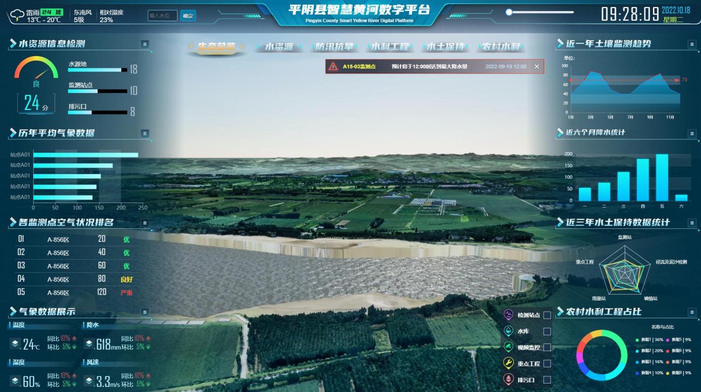The height and width of the screenshot is (392, 701).
Task: Click the chevron icon before 各监测点空气状况排名 title
Action: [x=13, y=222]
